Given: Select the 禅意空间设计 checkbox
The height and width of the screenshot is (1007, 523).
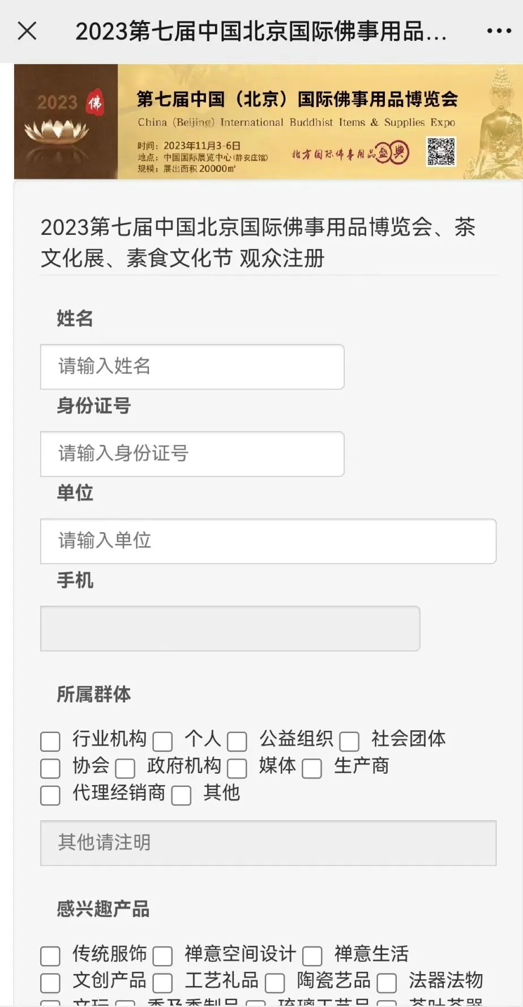Looking at the screenshot, I should [x=162, y=956].
